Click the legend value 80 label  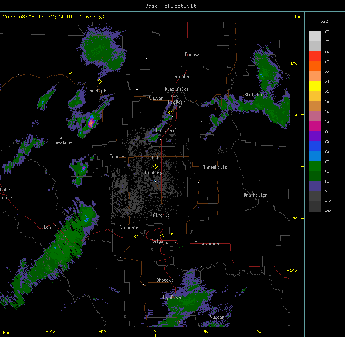(x=327, y=32)
